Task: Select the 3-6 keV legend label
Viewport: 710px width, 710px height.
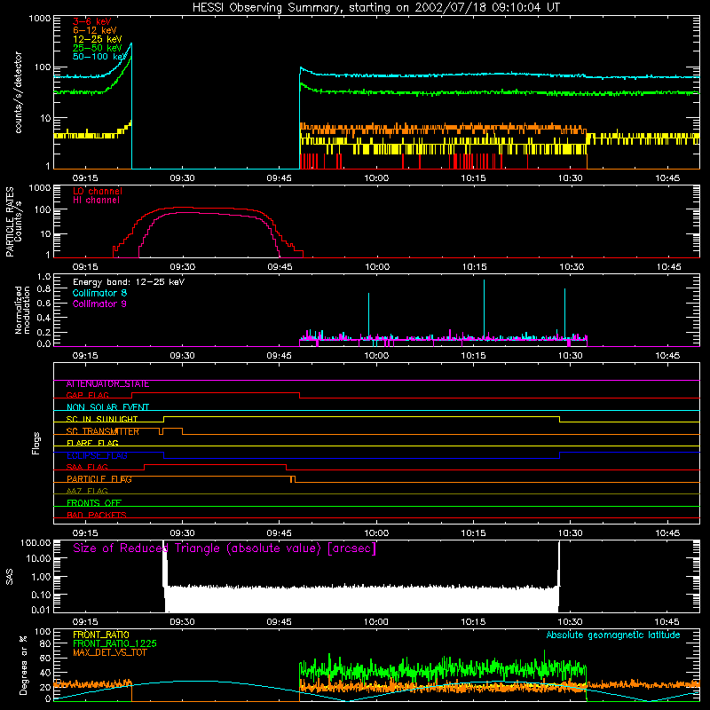Action: coord(92,21)
